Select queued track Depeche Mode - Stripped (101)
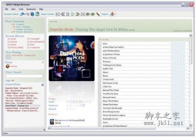Screen dimensions: 196x138 19,88
